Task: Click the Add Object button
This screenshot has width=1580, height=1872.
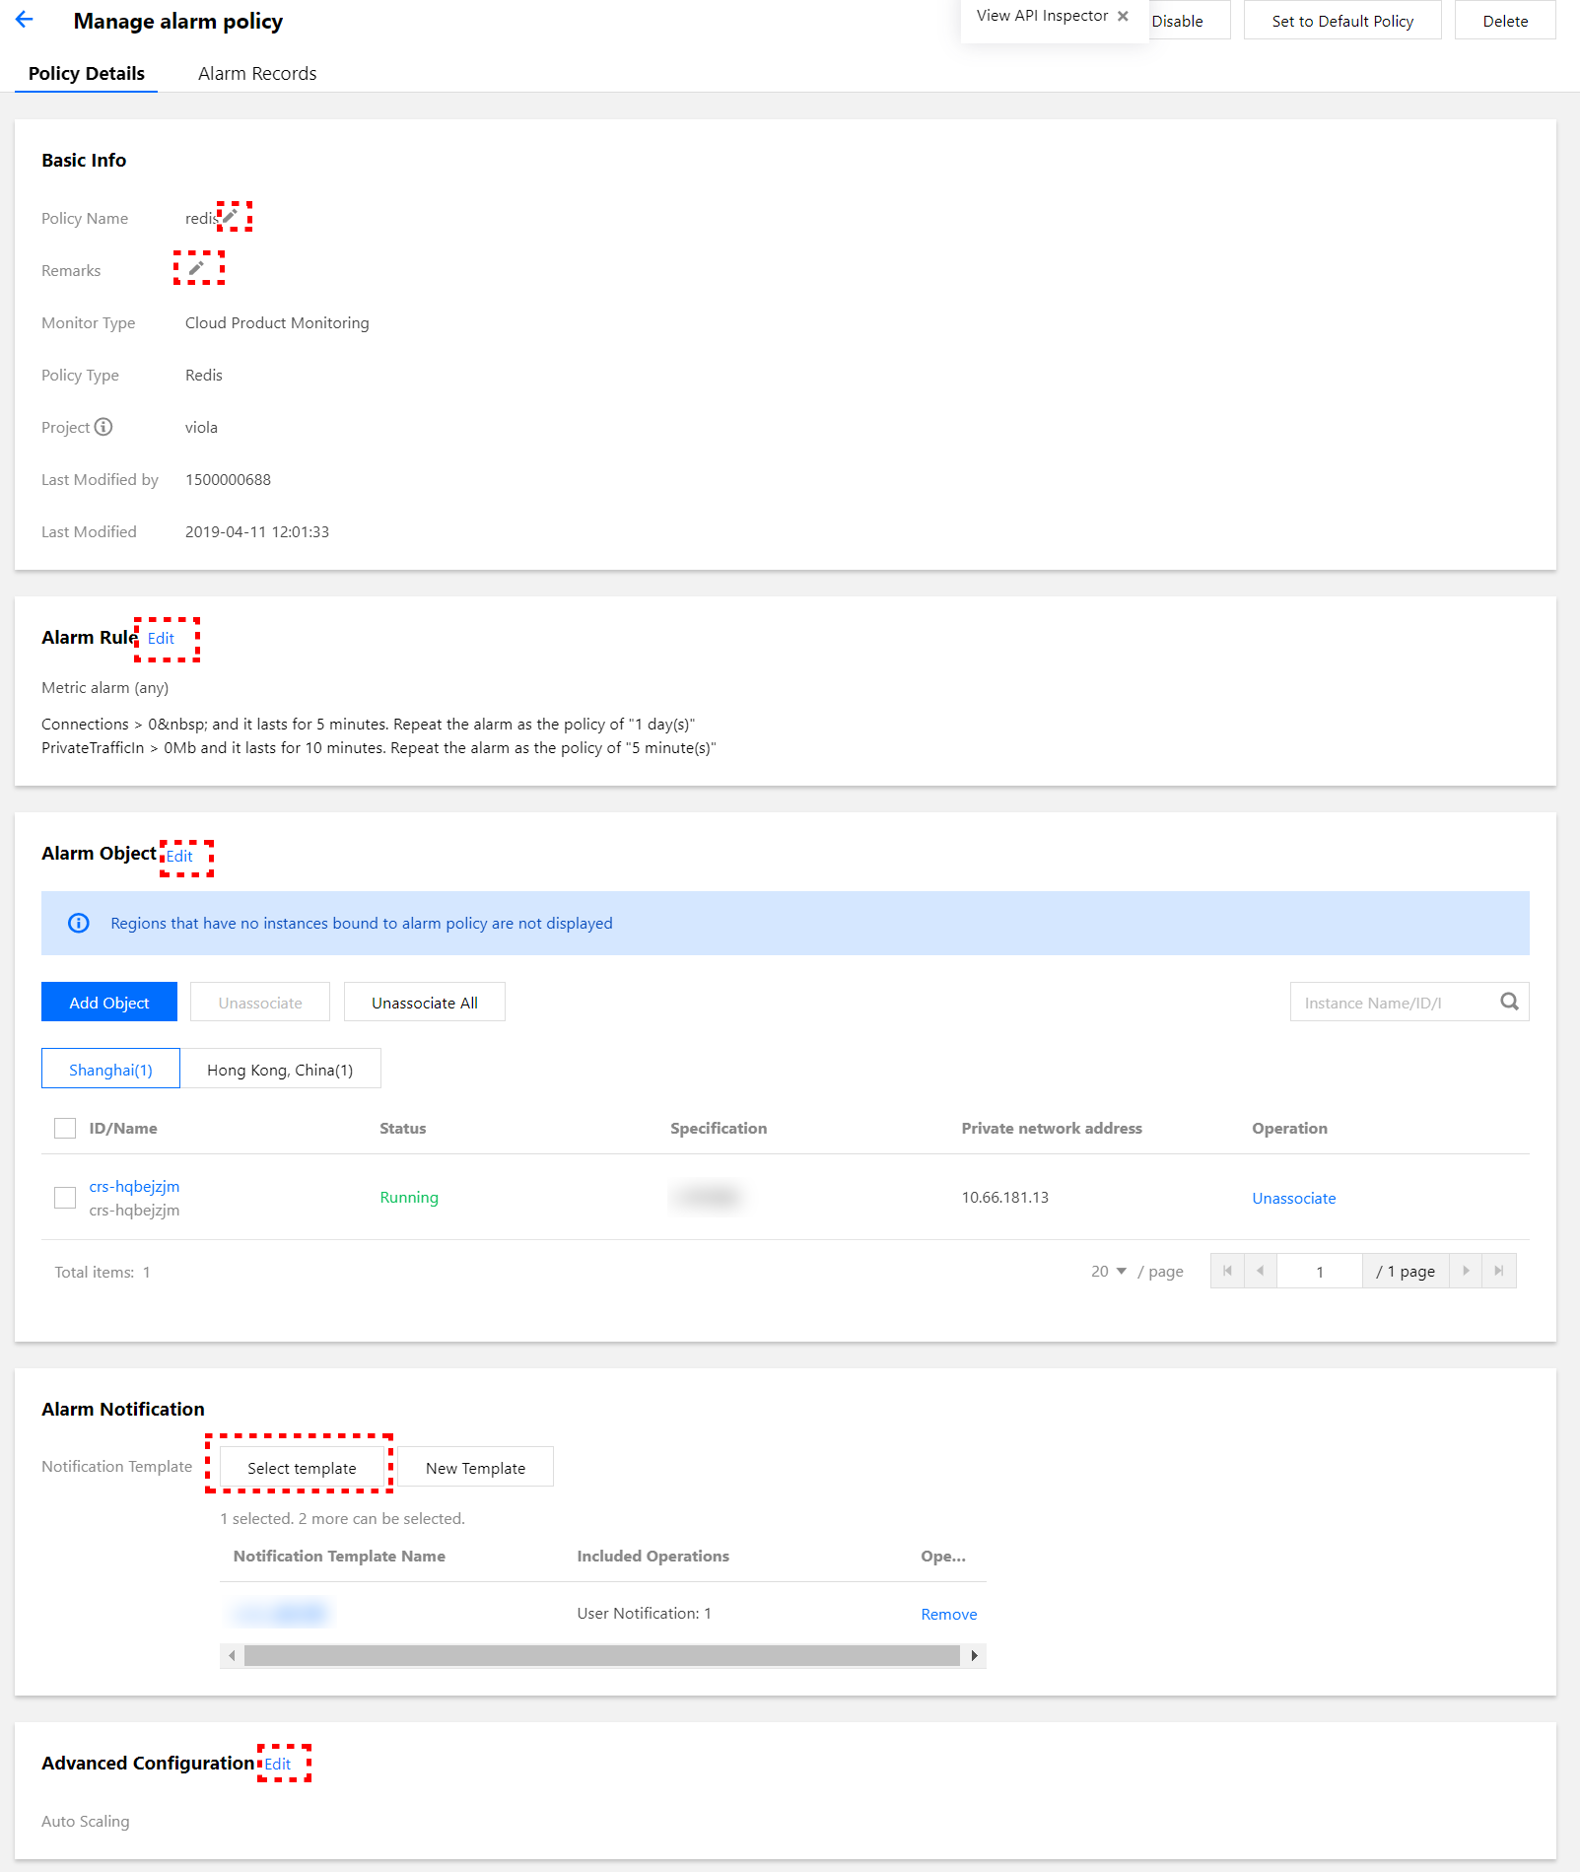Action: pos(109,1003)
